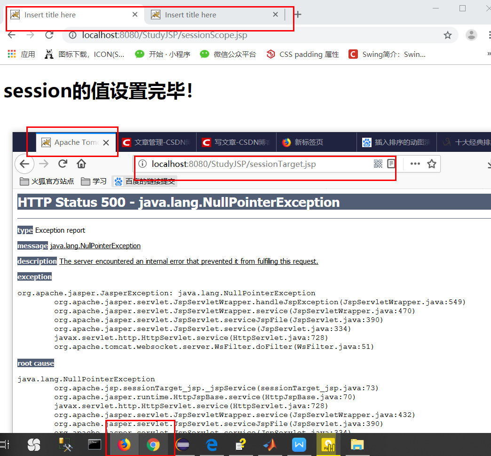Click the 'exception' label

pyautogui.click(x=34, y=277)
